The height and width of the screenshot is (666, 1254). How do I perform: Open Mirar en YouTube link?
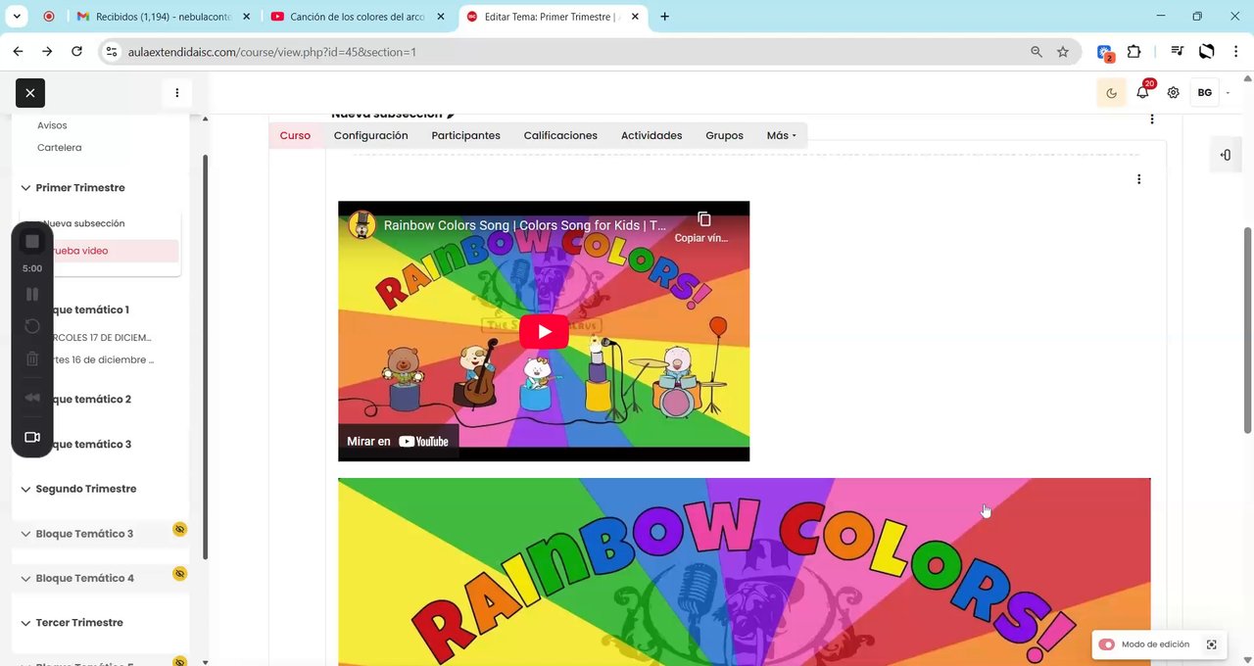pyautogui.click(x=398, y=442)
